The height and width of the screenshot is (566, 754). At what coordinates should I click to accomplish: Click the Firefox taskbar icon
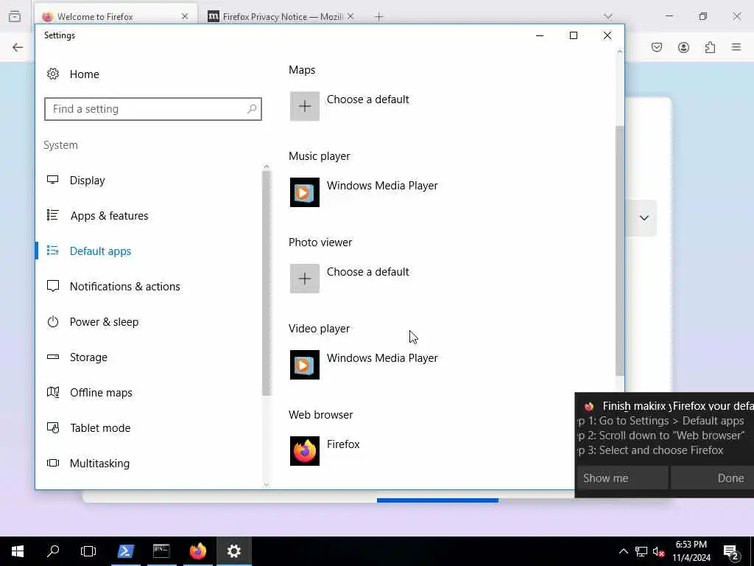coord(197,551)
